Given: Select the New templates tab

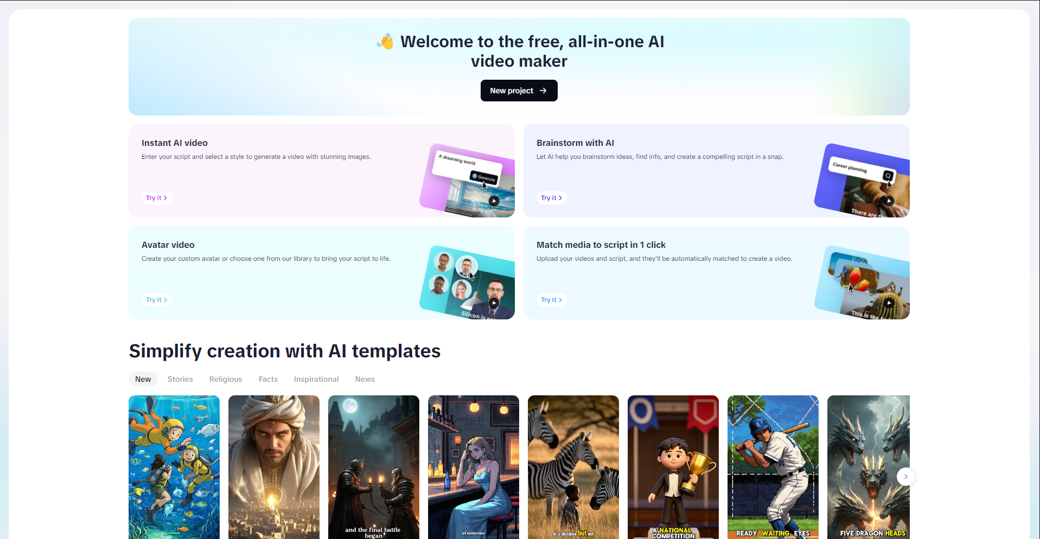Looking at the screenshot, I should pyautogui.click(x=143, y=379).
